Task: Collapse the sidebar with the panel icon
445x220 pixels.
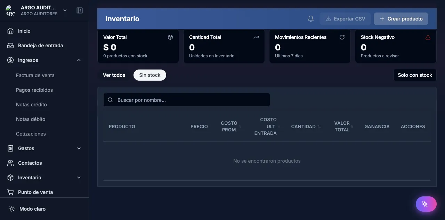Action: 80,10
